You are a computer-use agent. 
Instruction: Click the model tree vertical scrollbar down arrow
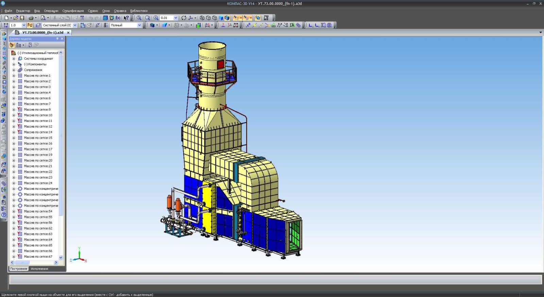coord(61,257)
